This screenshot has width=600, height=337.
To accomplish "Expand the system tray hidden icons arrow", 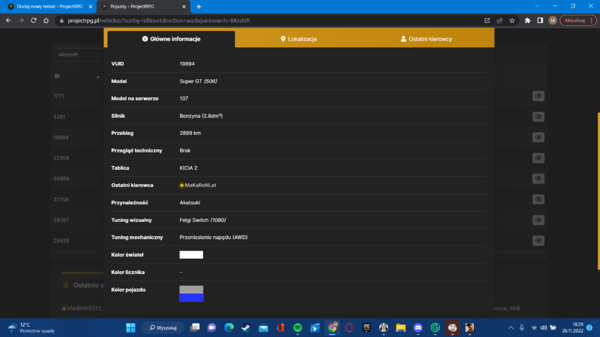I will pos(511,328).
